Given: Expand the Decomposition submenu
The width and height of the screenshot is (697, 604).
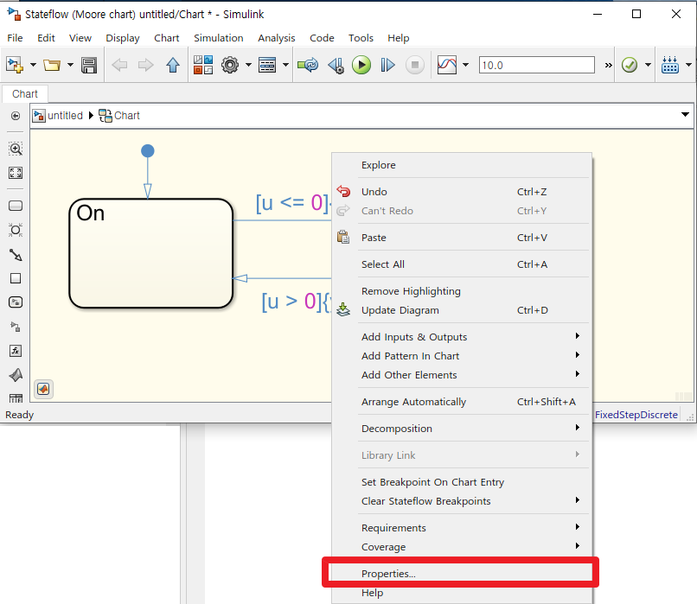Looking at the screenshot, I should click(x=462, y=428).
